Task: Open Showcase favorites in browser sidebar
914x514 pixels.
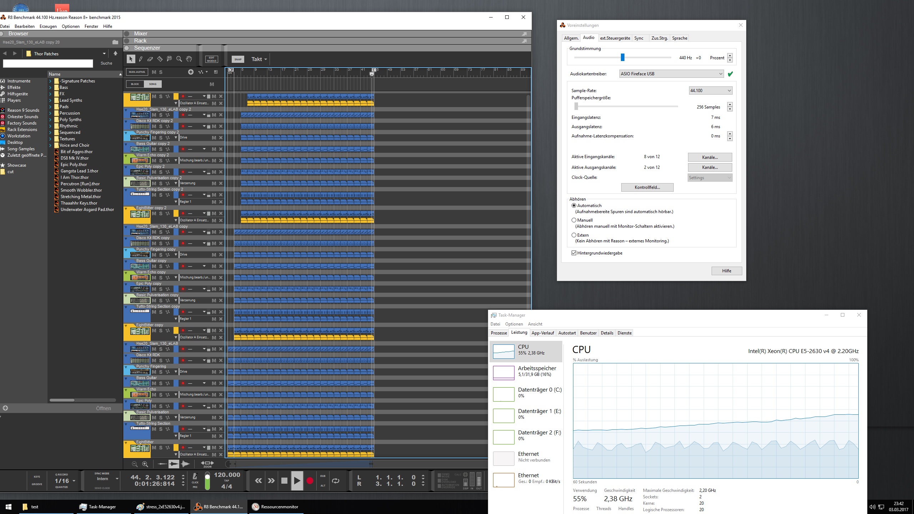Action: pyautogui.click(x=17, y=165)
